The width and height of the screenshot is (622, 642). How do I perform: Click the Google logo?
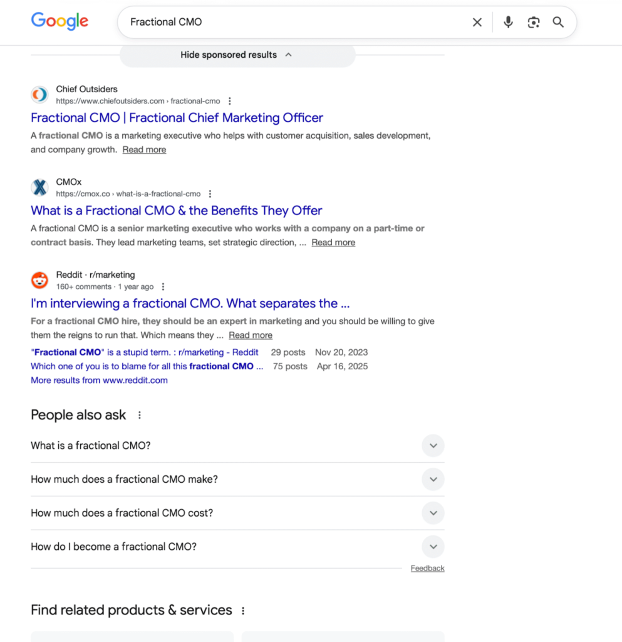click(x=60, y=21)
